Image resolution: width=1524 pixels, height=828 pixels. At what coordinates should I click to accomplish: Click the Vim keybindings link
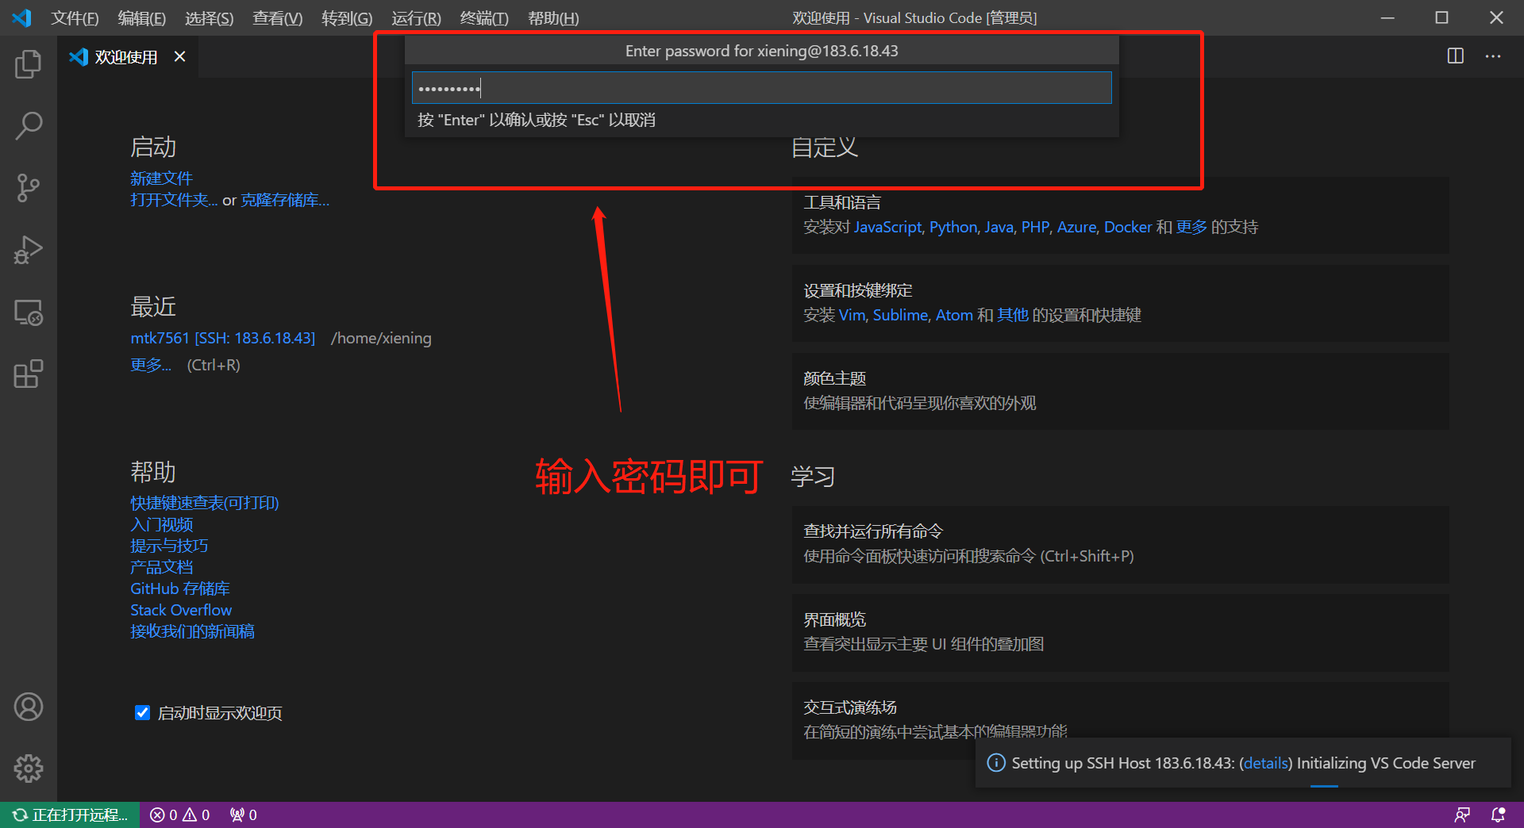tap(852, 315)
